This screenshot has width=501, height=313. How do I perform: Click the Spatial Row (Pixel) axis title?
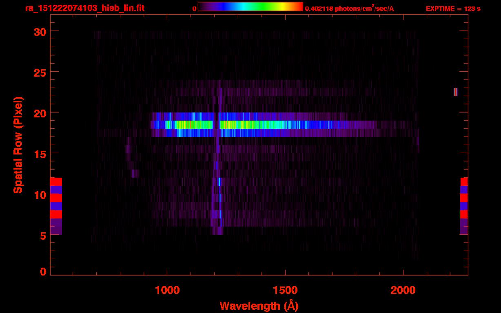click(x=18, y=145)
